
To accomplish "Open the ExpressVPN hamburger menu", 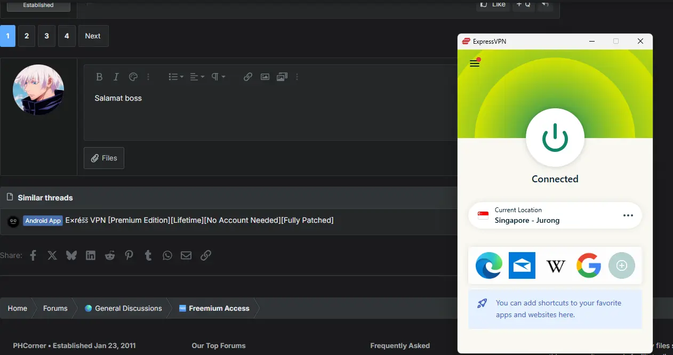I will point(475,63).
